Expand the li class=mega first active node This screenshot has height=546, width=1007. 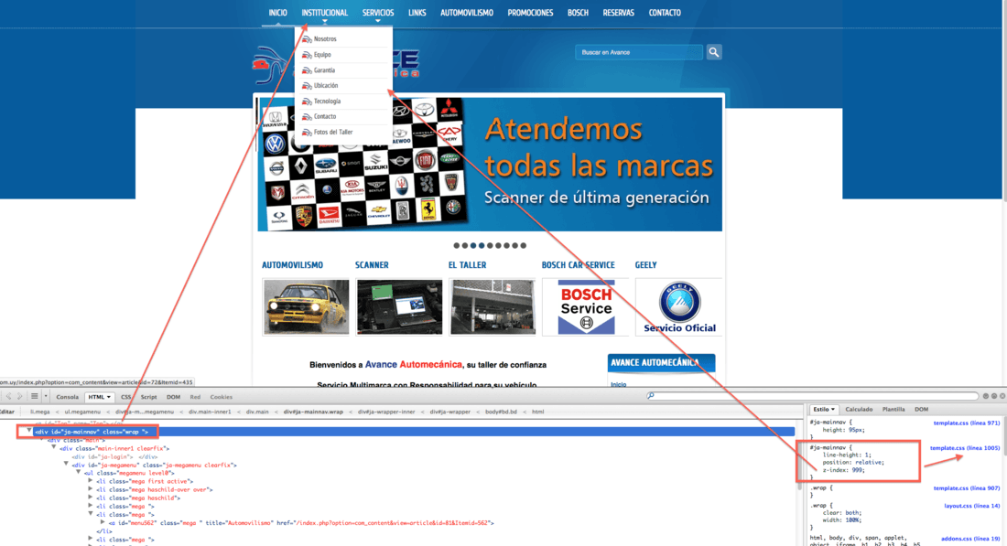pyautogui.click(x=91, y=480)
